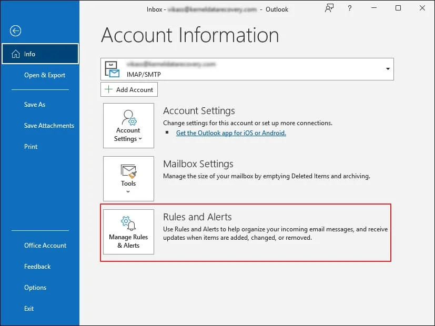Open the Feedback page
The height and width of the screenshot is (326, 435).
[37, 267]
